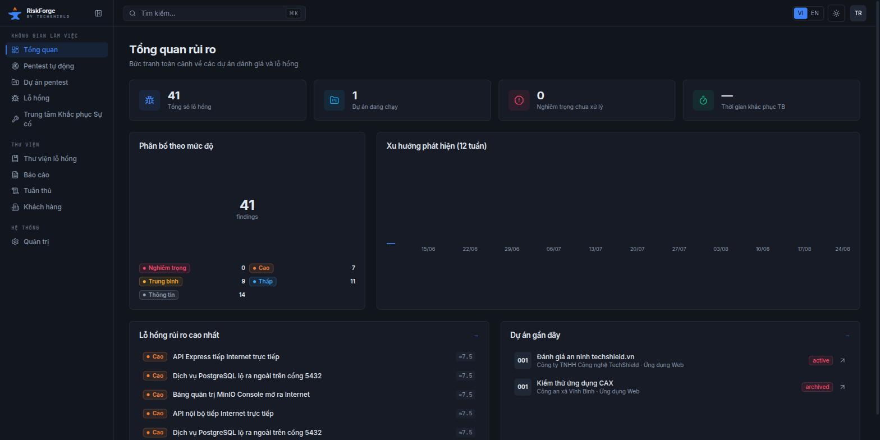Open project Kiểm thử ứng dụng CAX

click(680, 387)
